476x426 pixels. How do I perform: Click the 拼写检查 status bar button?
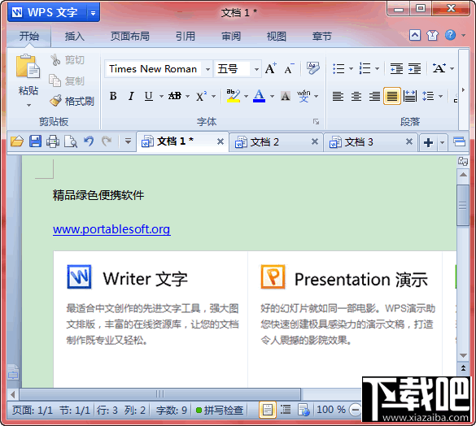(220, 411)
